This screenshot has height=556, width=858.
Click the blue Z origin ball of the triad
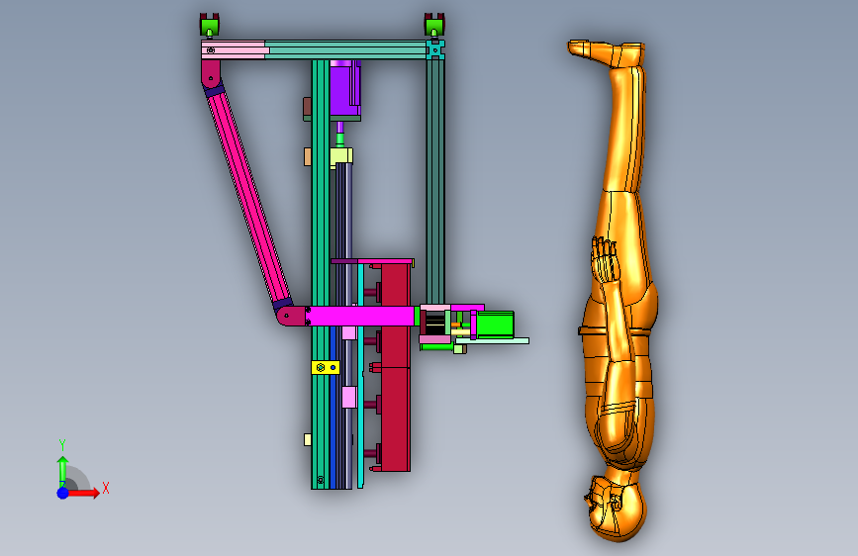62,493
